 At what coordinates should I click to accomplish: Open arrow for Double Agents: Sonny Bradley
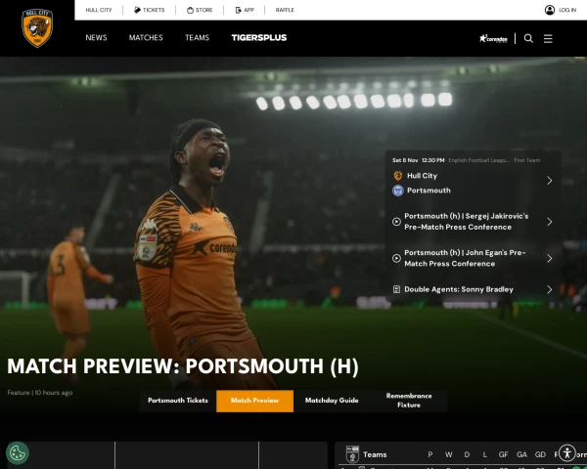tap(549, 289)
